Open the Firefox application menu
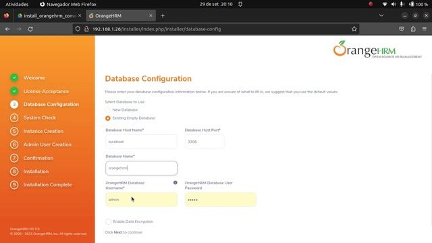 click(425, 29)
